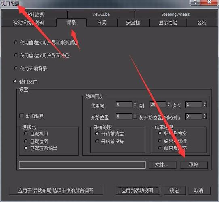Confirm with the 确定 button
Screen dimensions: 219x202
(175, 191)
